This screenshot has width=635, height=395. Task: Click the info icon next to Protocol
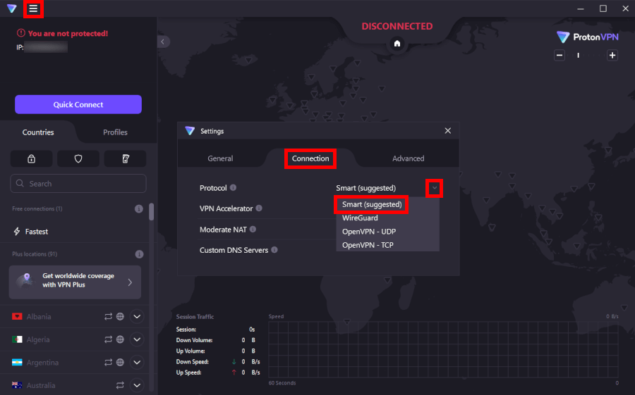pyautogui.click(x=234, y=187)
